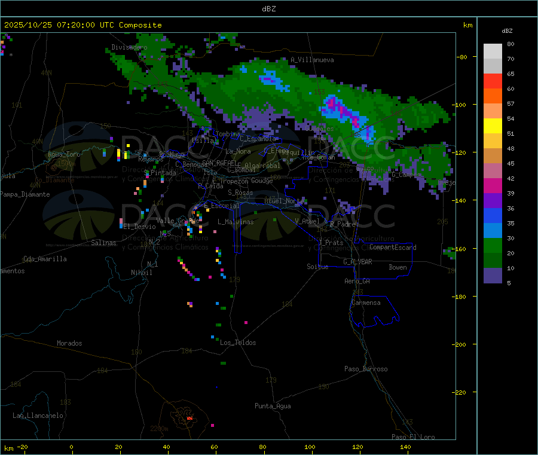The width and height of the screenshot is (538, 455).
Task: Click the '140' km horizontal axis tick
Action: (405, 447)
